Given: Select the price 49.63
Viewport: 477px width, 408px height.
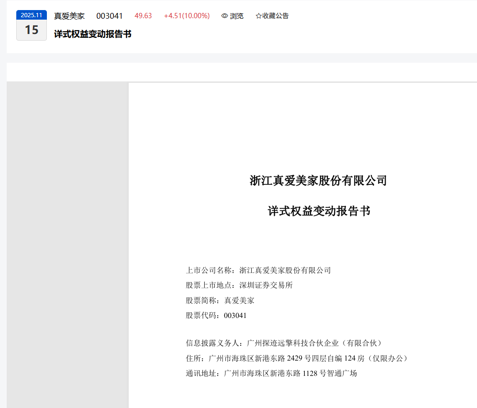Looking at the screenshot, I should coord(143,16).
